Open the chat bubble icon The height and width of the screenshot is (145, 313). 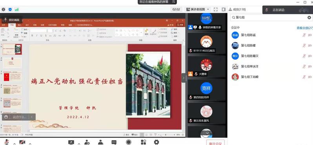coord(114,142)
